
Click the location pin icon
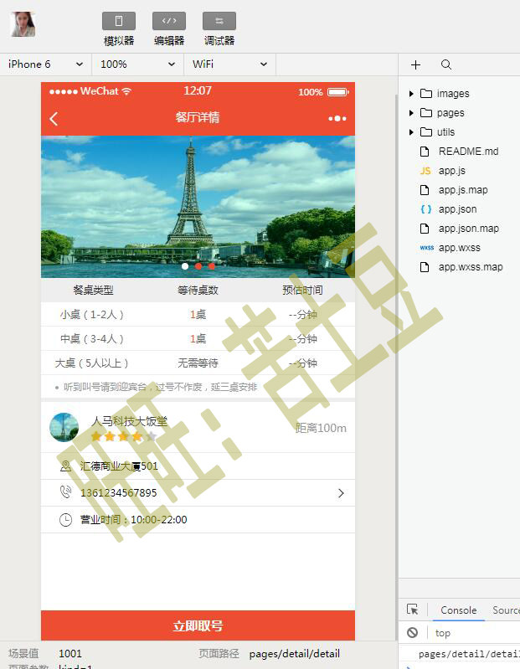click(x=65, y=466)
